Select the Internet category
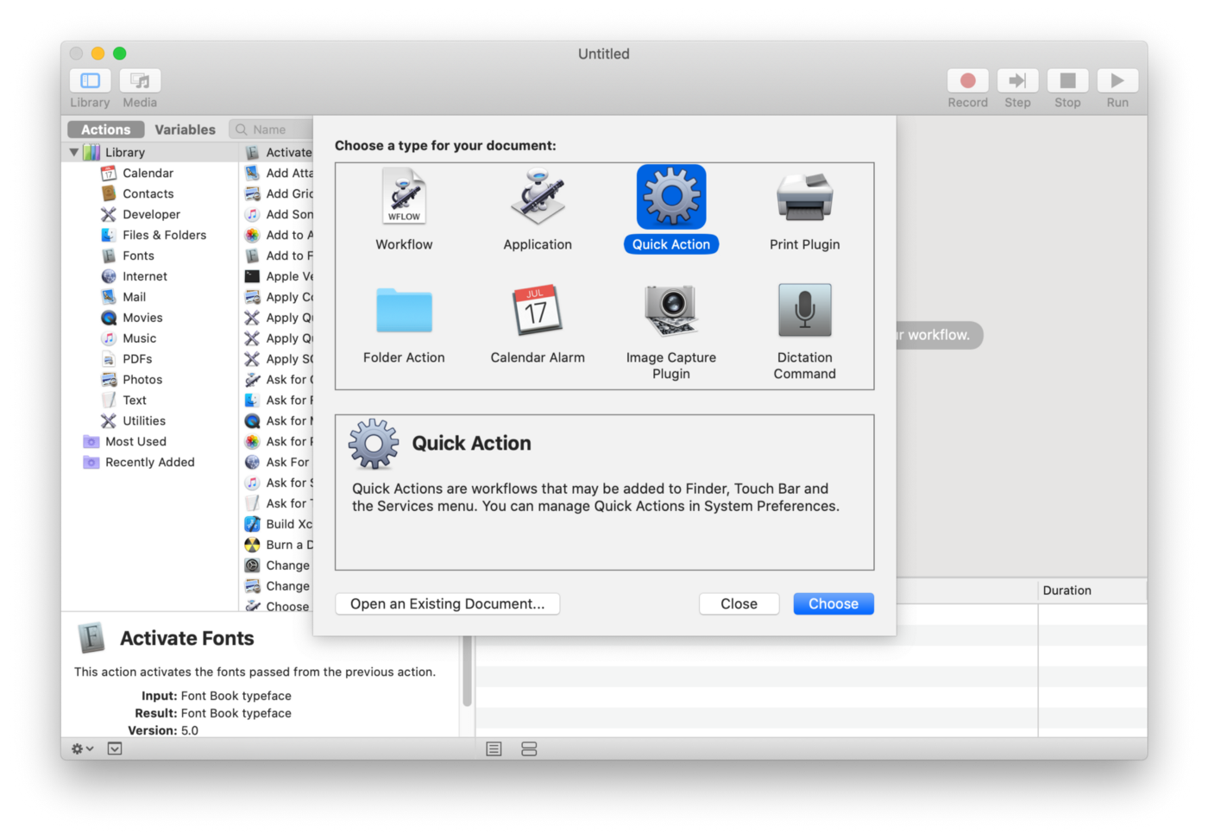Image resolution: width=1208 pixels, height=840 pixels. [145, 276]
